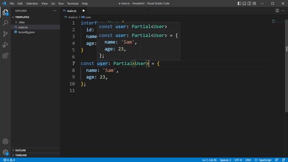Click line number 7 in gutter
Viewport: 288px width, 162px height.
pyautogui.click(x=73, y=63)
